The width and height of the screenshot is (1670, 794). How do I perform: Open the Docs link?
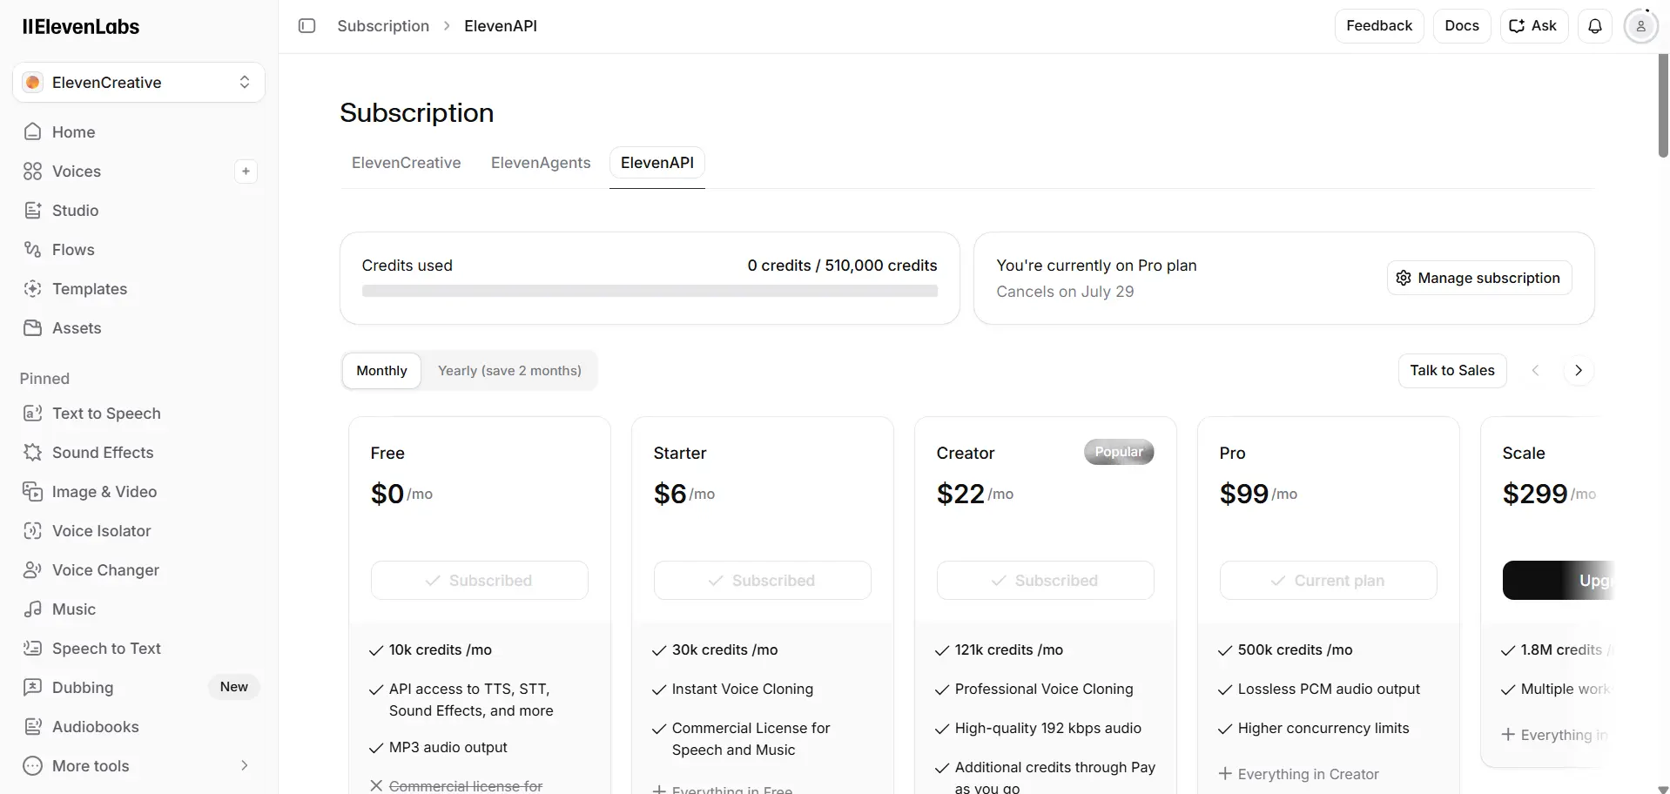coord(1462,26)
